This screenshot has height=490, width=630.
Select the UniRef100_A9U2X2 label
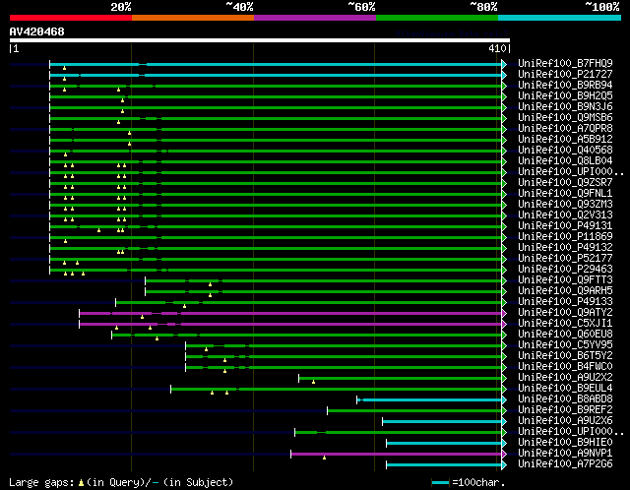click(x=565, y=378)
